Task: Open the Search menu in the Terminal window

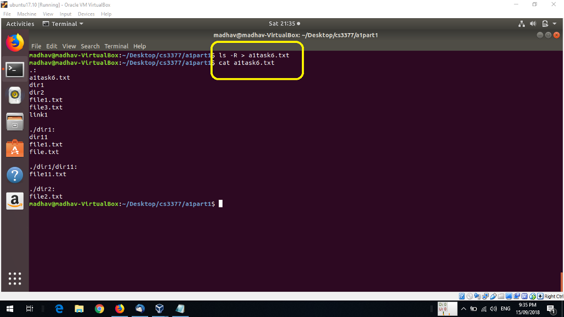Action: click(90, 46)
